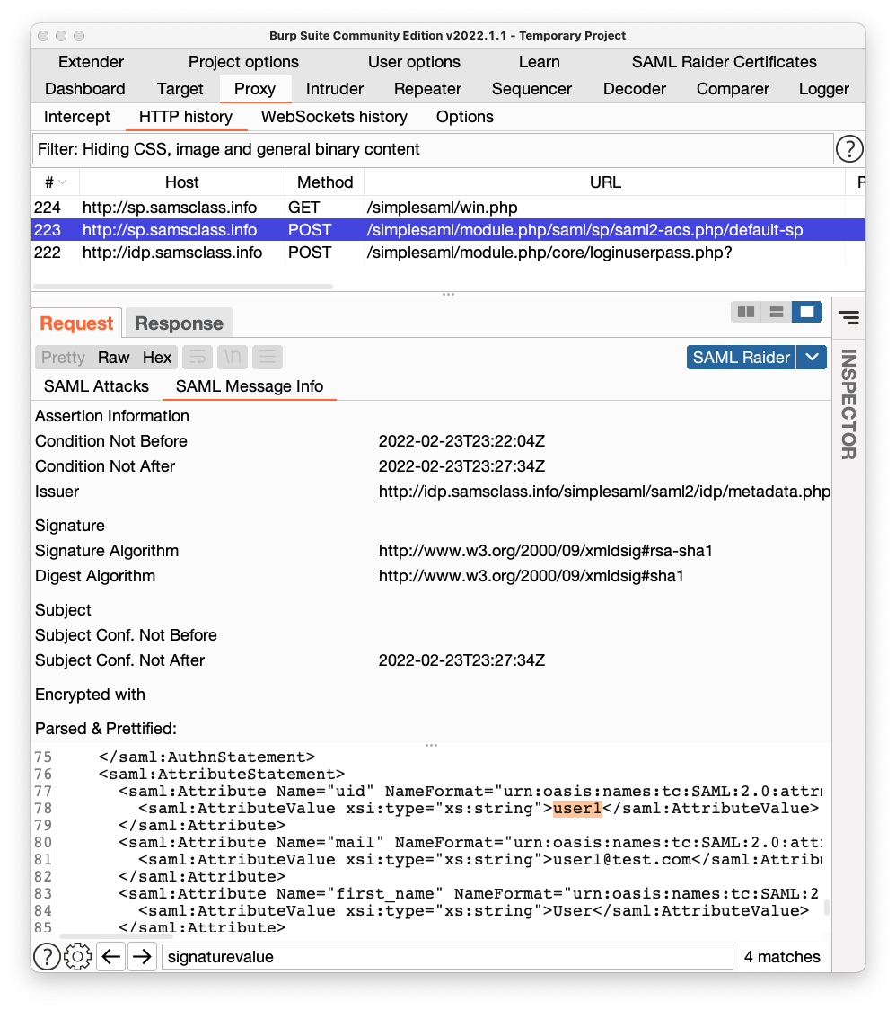Select side-by-side layout icon
The height and width of the screenshot is (1010, 896).
point(746,313)
